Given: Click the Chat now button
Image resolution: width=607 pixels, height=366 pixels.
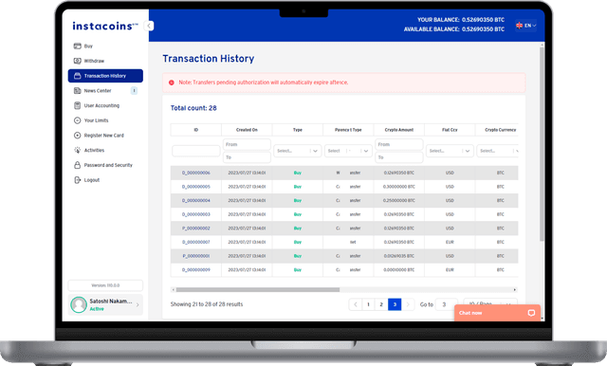Looking at the screenshot, I should click(x=497, y=313).
